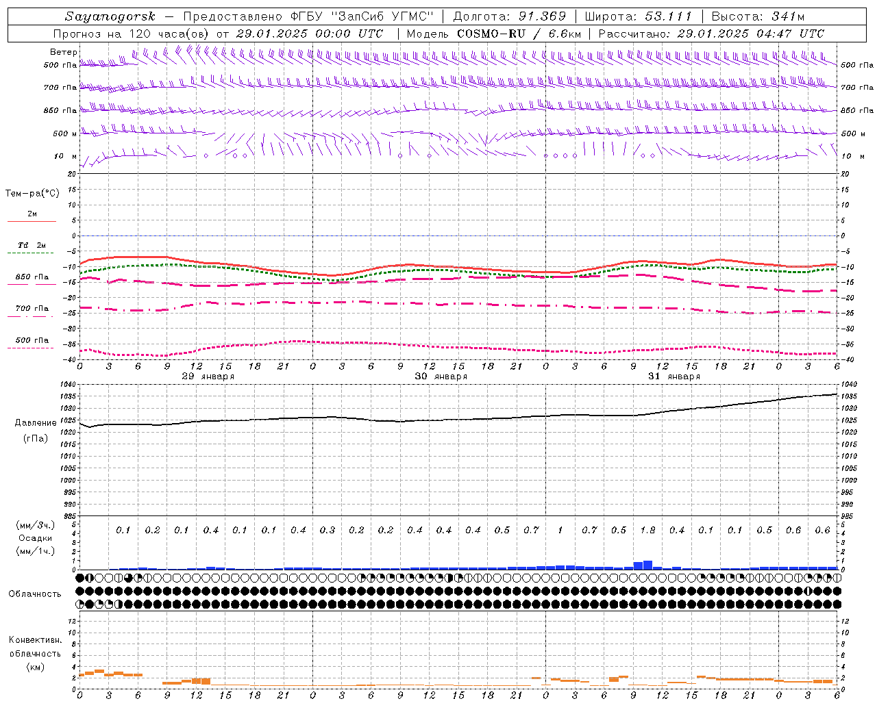Click the 'Ветер' wind panel label
The height and width of the screenshot is (701, 877).
click(x=64, y=52)
